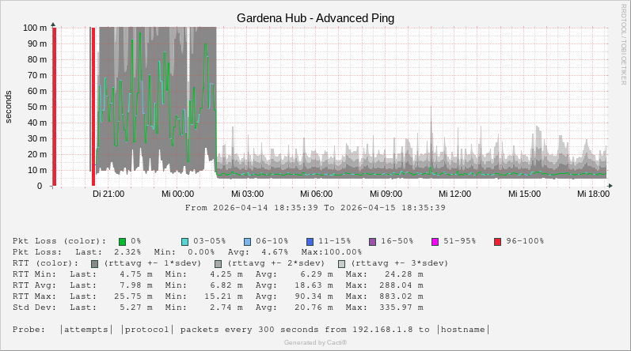Click the Mi 12:00 time axis label
631x351 pixels.
(456, 194)
